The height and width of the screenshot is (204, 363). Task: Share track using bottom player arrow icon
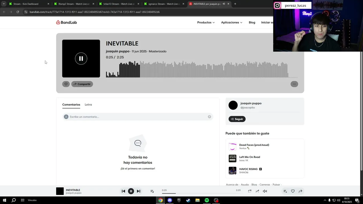(300, 191)
